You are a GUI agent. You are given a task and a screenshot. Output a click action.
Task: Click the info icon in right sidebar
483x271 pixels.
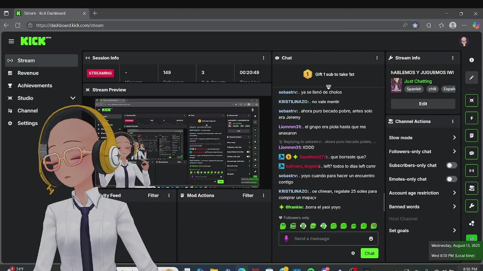472,60
